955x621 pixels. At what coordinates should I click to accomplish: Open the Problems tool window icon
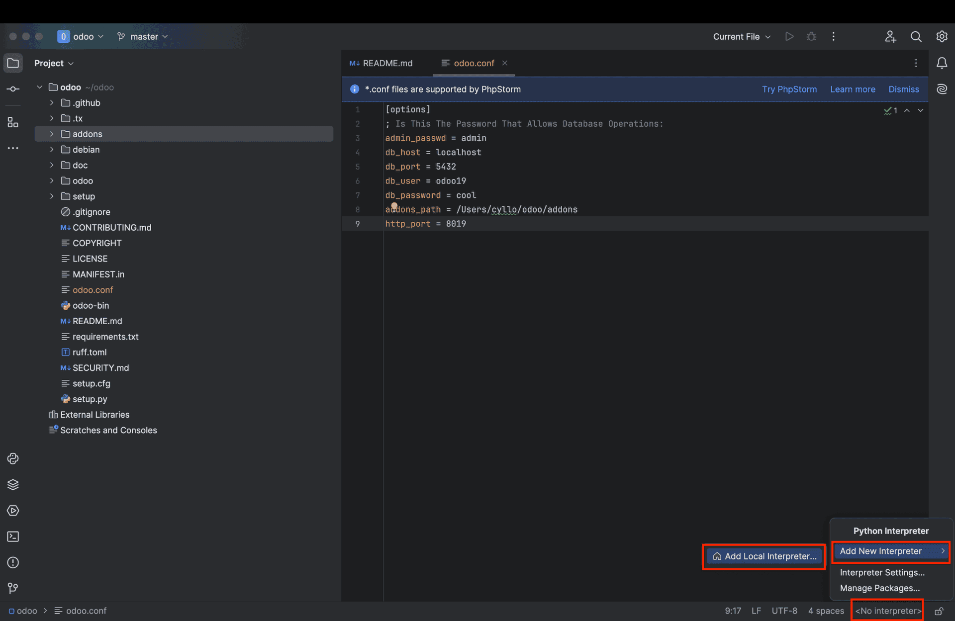pyautogui.click(x=13, y=562)
